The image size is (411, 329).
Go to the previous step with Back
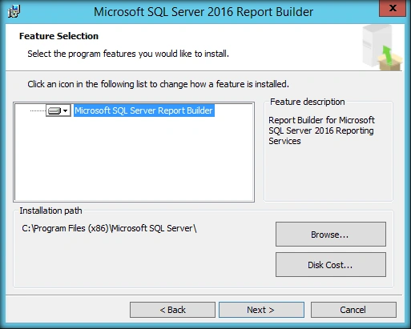click(172, 310)
